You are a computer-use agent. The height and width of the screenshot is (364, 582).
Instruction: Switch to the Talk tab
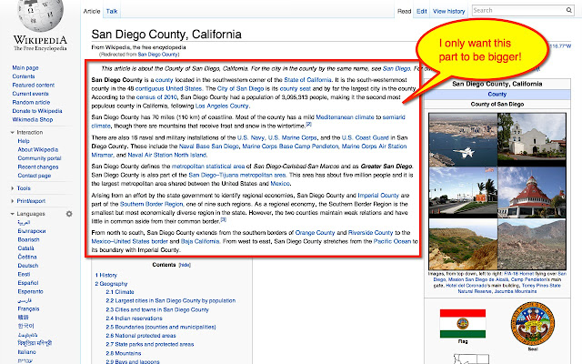(x=112, y=11)
